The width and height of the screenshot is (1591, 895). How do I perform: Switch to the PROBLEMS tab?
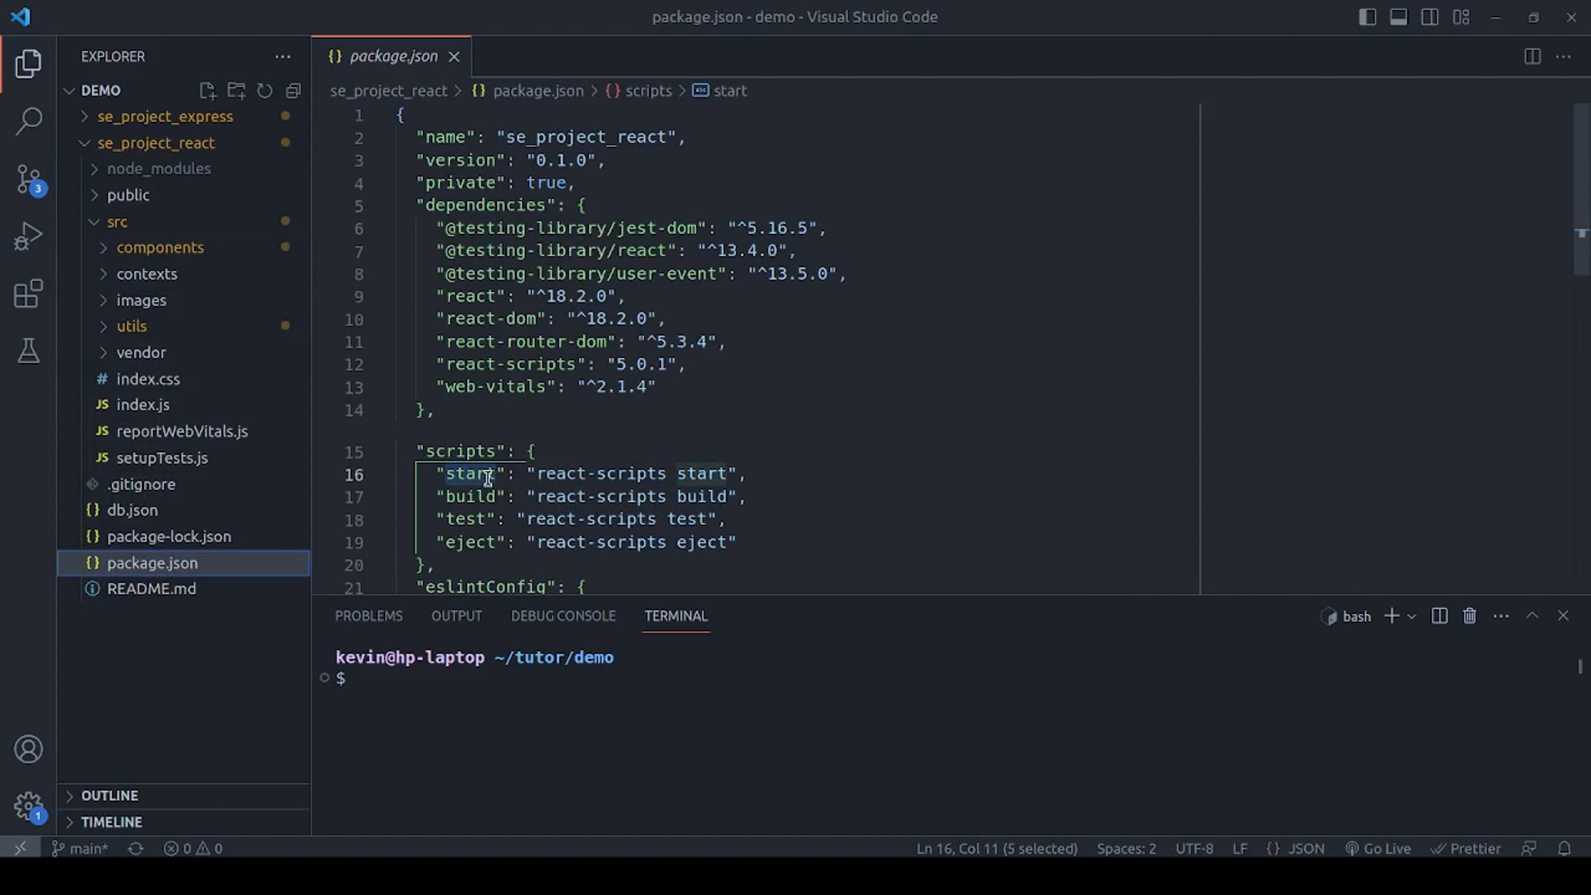tap(369, 616)
